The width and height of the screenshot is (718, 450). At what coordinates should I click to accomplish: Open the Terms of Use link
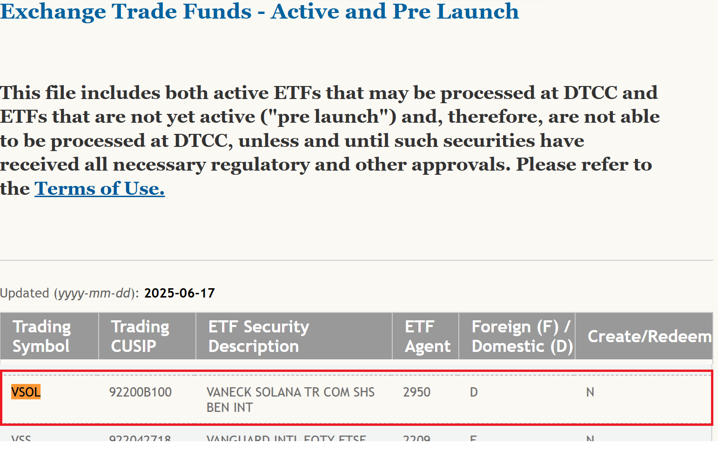pos(100,189)
